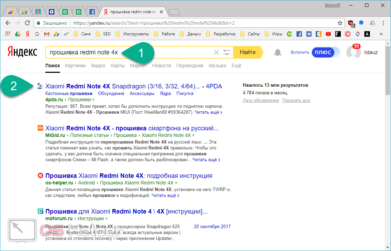This screenshot has height=251, width=391.
Task: Open the Карты search tab
Action: coord(118,66)
